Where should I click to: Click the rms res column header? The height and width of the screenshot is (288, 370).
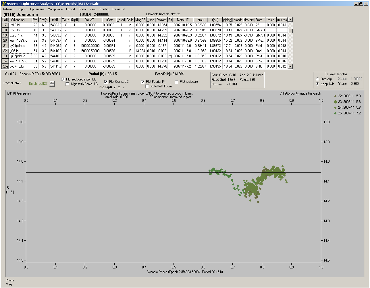[x=282, y=20]
